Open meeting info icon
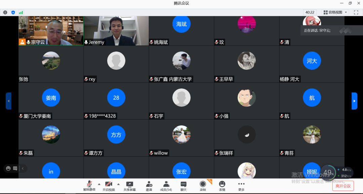The image size is (363, 194). click(x=5, y=12)
